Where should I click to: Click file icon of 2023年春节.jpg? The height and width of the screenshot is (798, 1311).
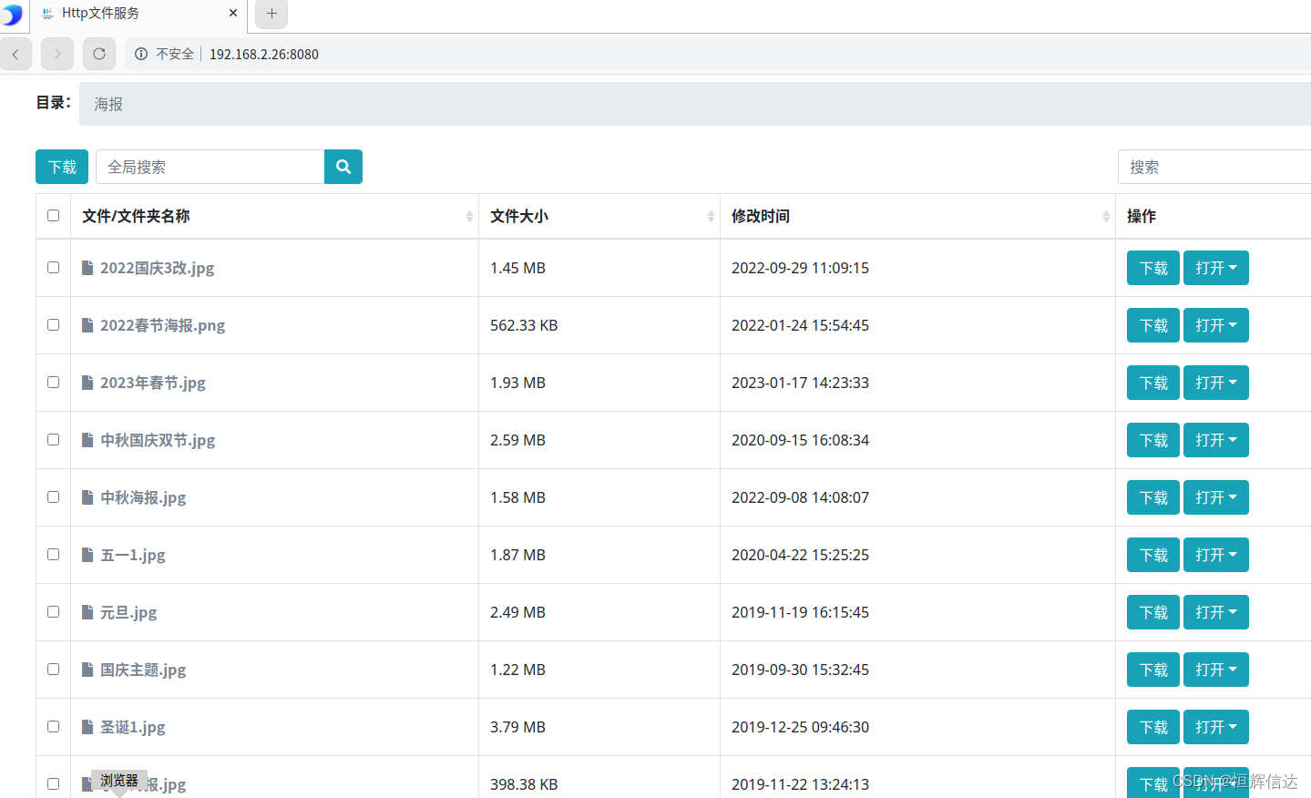87,383
